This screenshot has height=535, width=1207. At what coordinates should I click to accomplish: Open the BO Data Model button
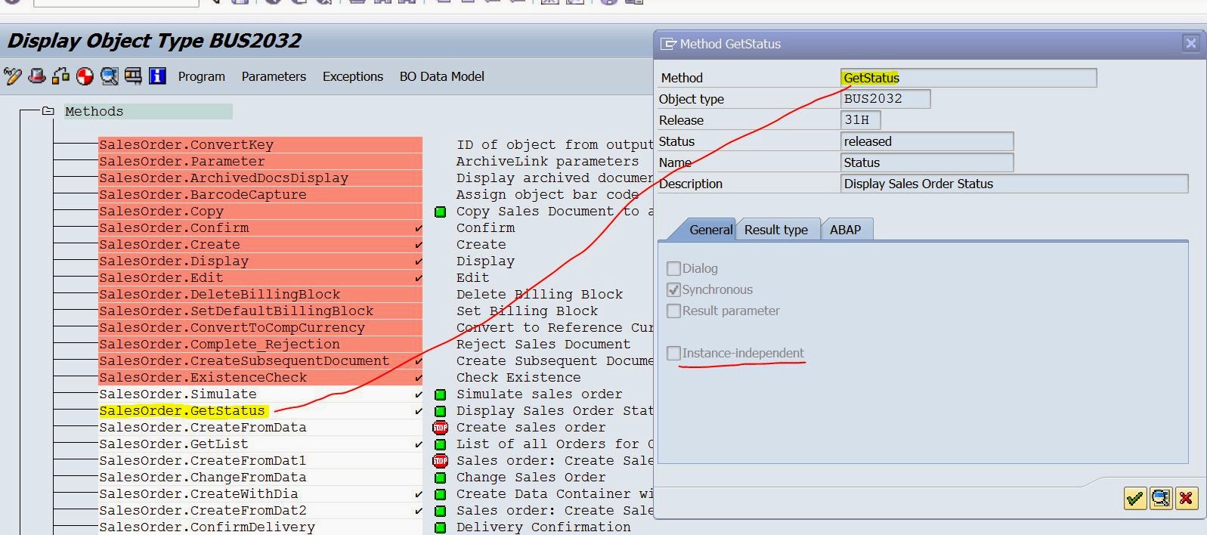click(441, 76)
